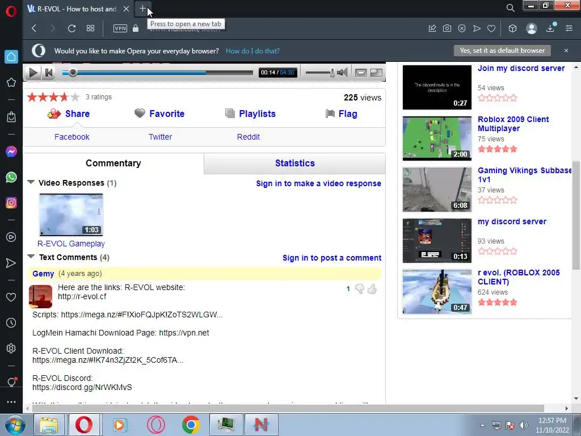Open Join my discord server video

(521, 68)
